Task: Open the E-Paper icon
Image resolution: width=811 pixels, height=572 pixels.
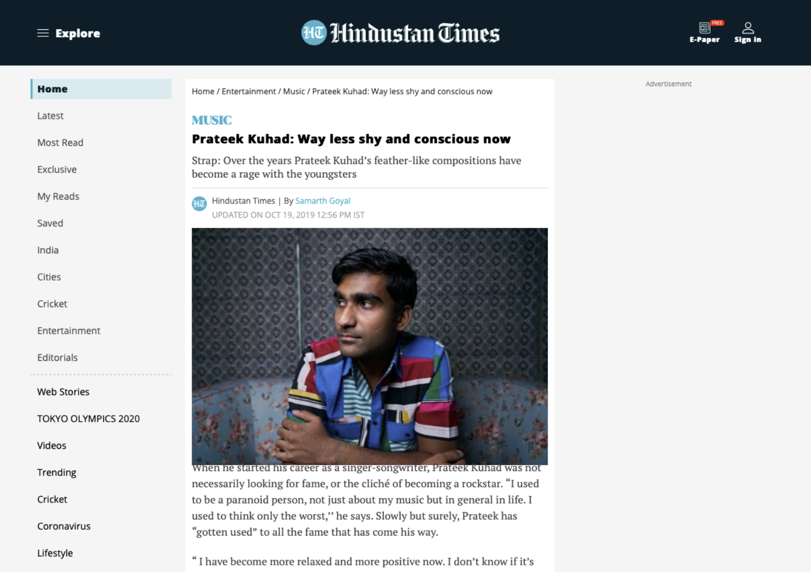Action: click(x=705, y=28)
